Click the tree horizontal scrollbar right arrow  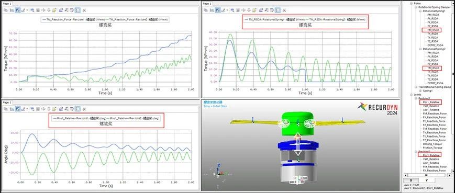449,175
